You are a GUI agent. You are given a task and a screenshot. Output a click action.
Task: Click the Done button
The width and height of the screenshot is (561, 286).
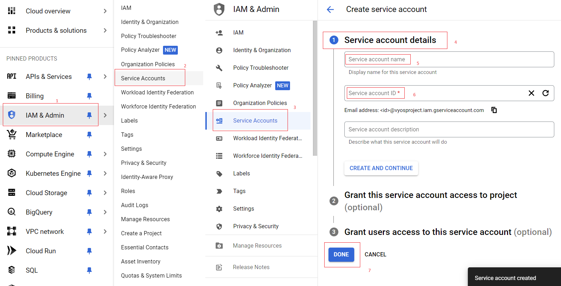click(341, 254)
